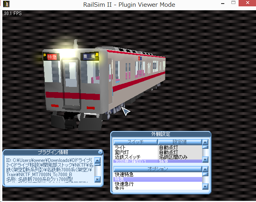Close the RailSim II window

[247, 3]
